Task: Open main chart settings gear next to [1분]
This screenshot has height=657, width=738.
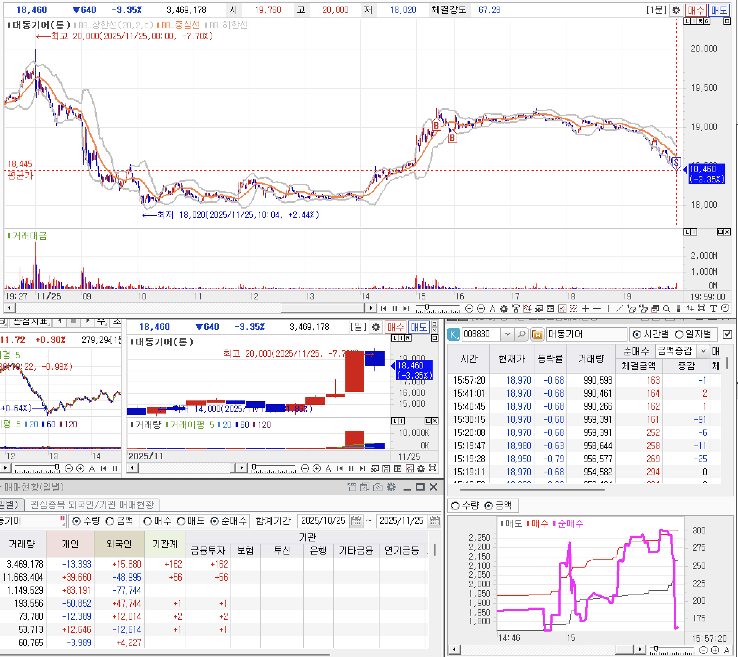Action: point(676,10)
